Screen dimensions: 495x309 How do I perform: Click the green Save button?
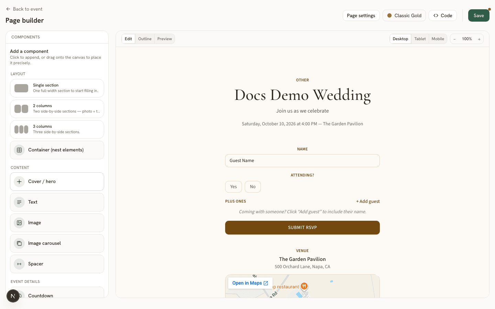click(478, 15)
